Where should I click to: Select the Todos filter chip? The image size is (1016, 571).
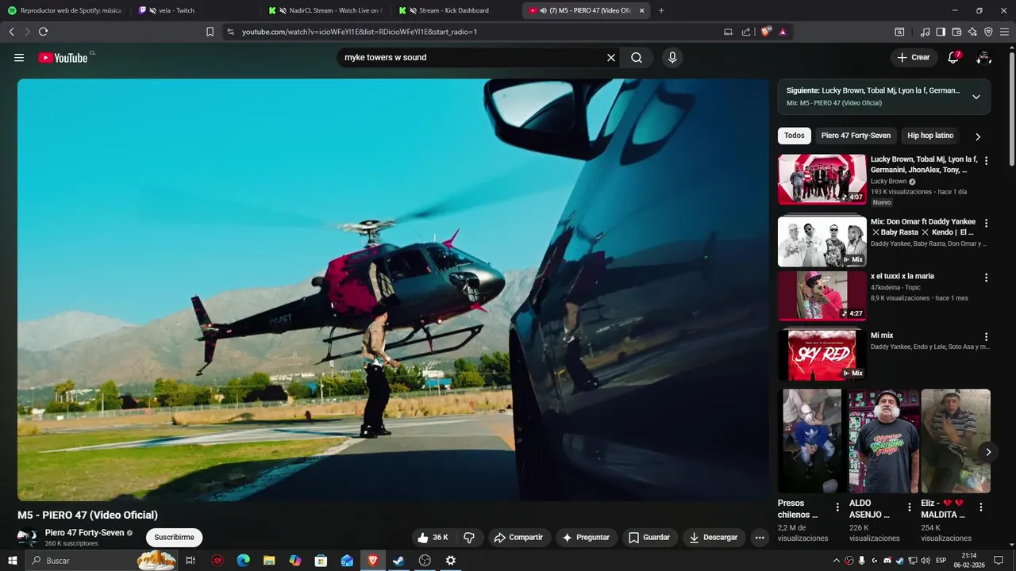coord(795,136)
